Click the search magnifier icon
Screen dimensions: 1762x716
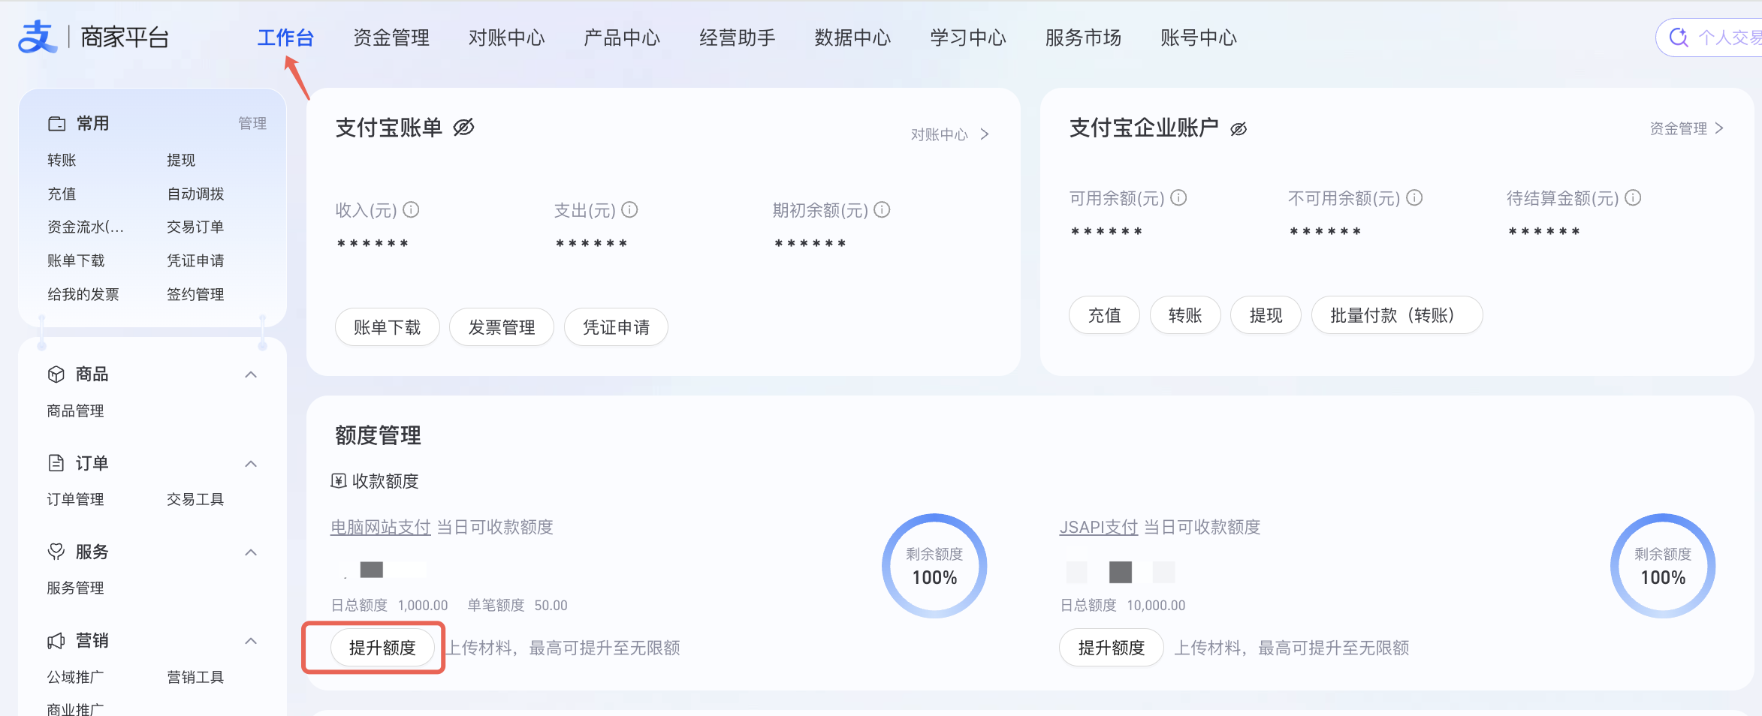(x=1678, y=38)
